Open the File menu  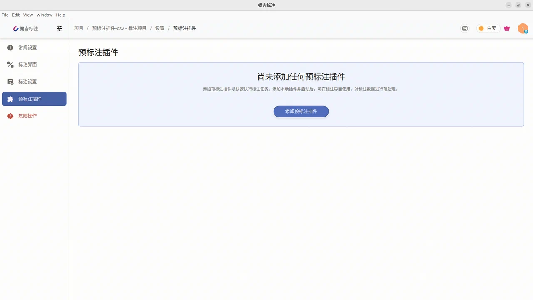(5, 15)
